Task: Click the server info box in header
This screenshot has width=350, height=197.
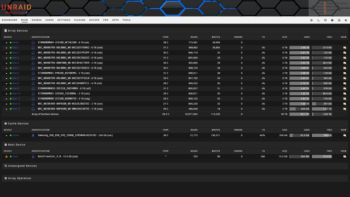Action: (329, 8)
